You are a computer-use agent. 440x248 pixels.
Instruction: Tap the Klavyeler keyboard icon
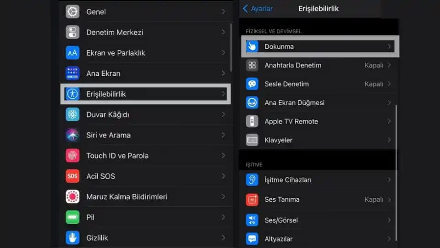(x=252, y=140)
